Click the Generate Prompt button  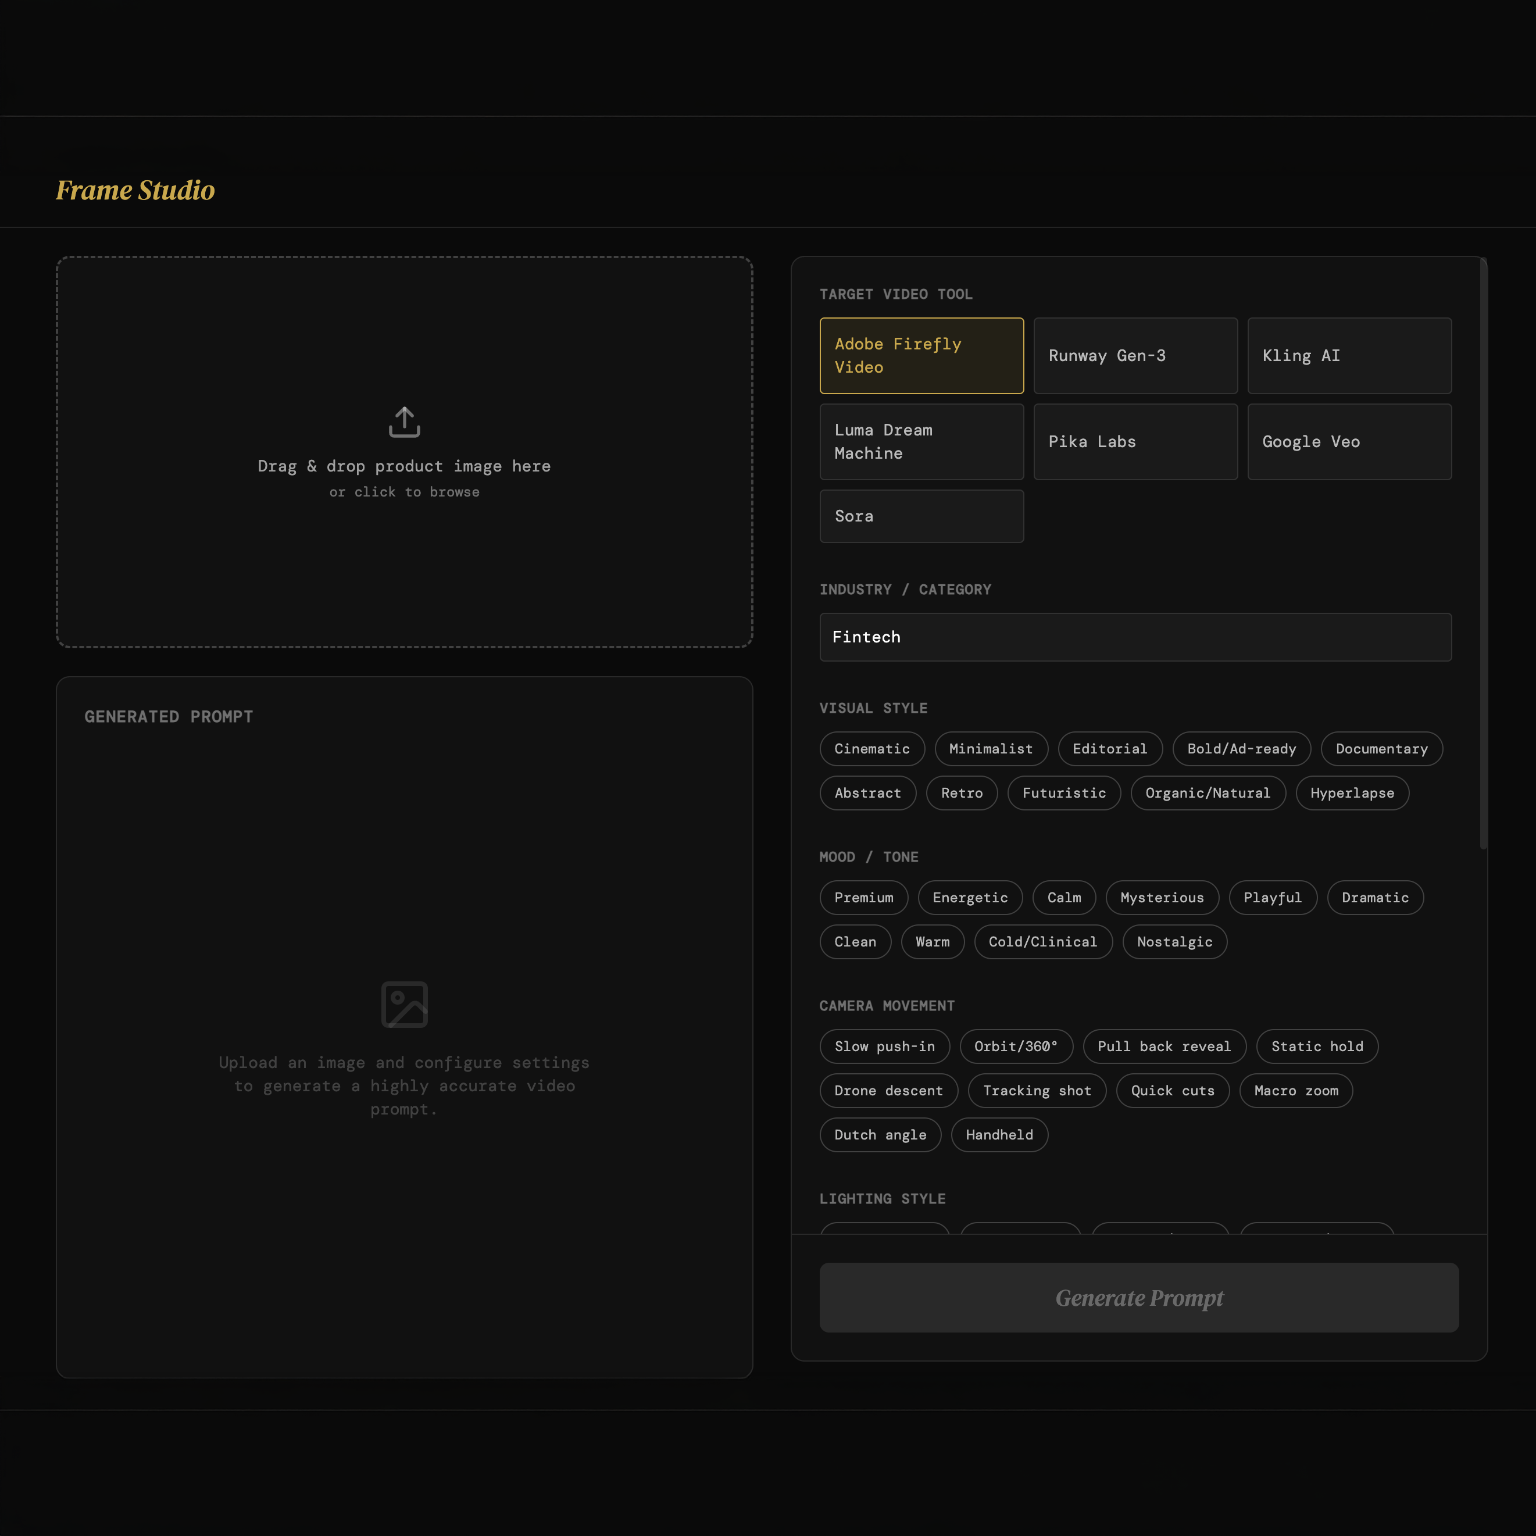pos(1138,1298)
